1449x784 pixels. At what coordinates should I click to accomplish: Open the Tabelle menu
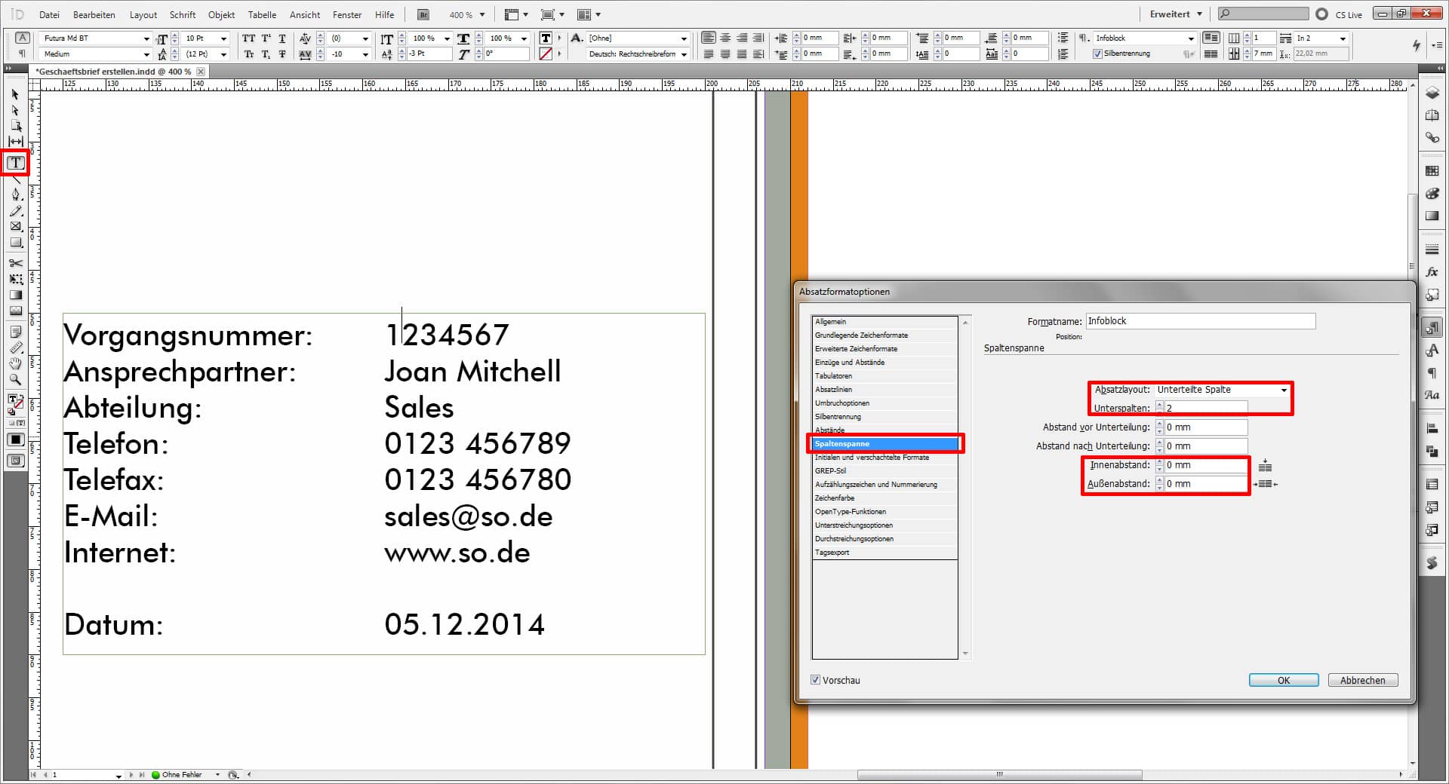(x=262, y=14)
